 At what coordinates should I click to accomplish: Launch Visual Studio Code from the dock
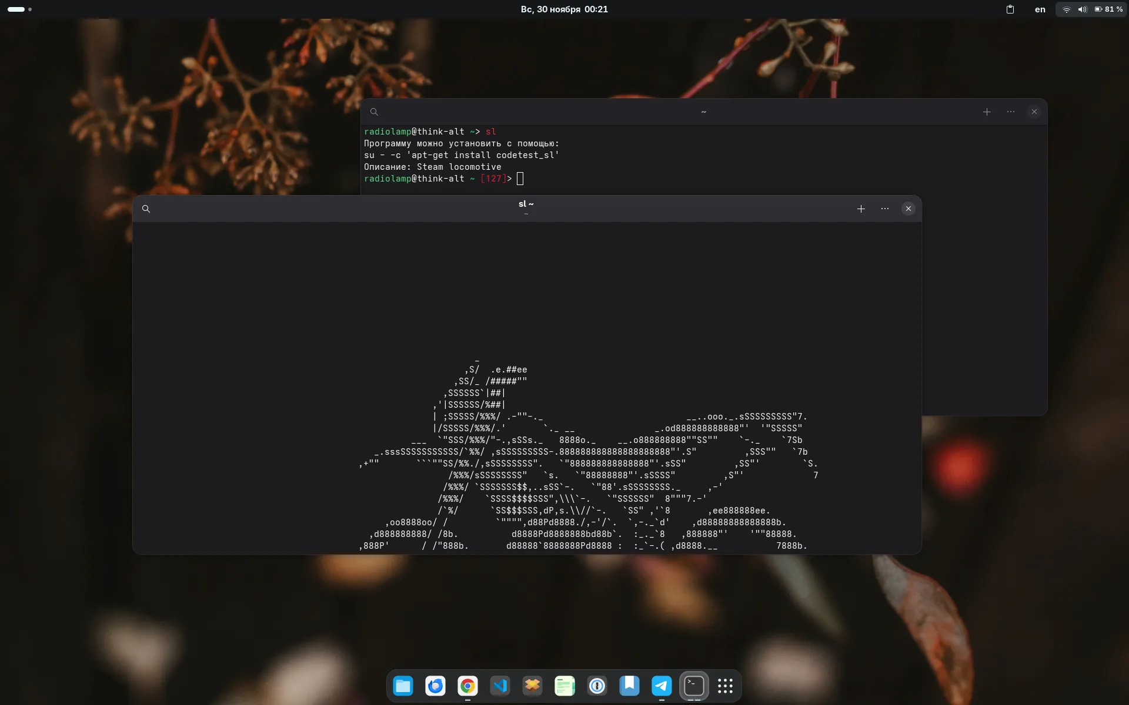coord(500,686)
